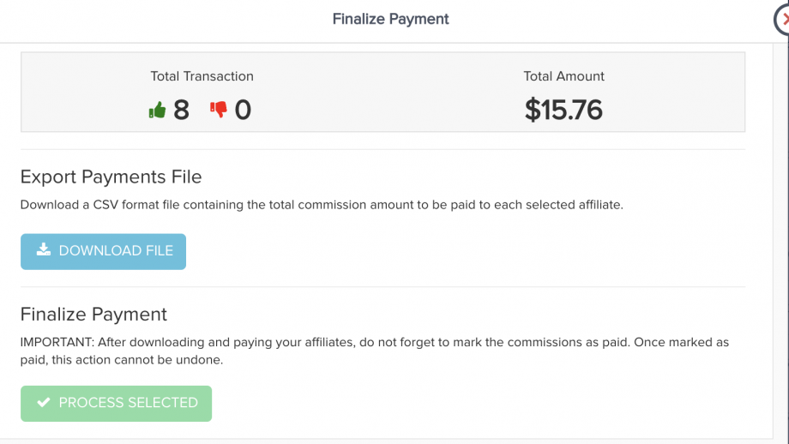789x444 pixels.
Task: Click the Total Amount label
Action: click(x=563, y=76)
